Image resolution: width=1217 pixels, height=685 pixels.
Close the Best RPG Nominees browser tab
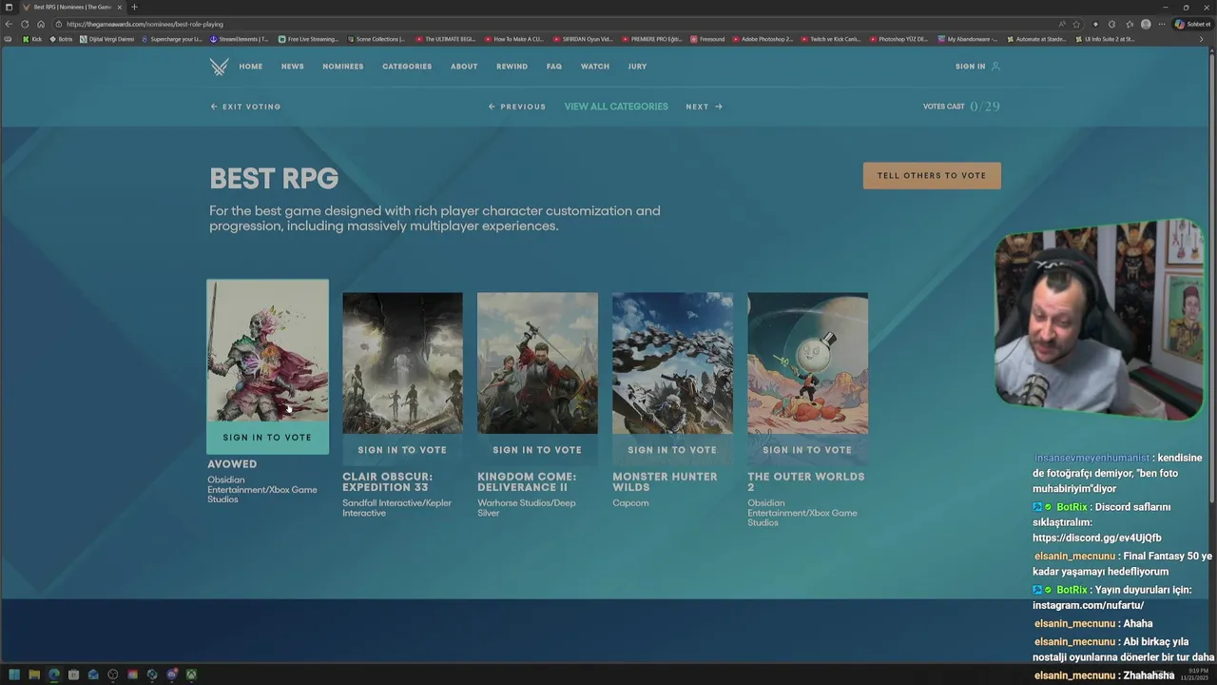[119, 7]
